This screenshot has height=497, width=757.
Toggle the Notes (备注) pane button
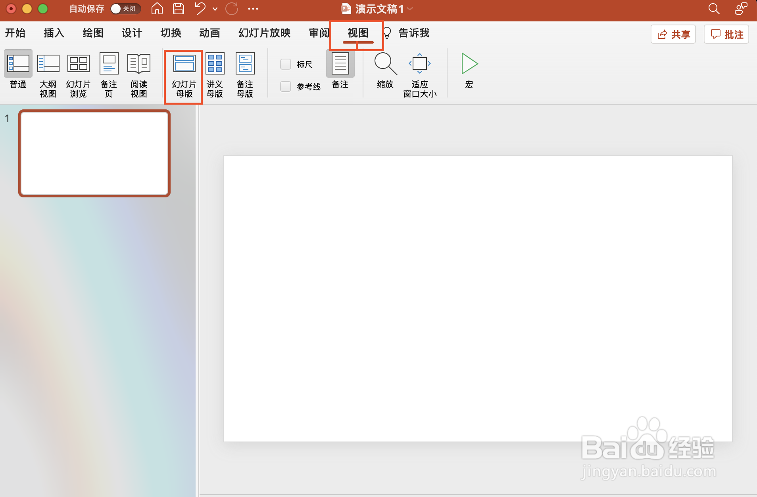(340, 70)
